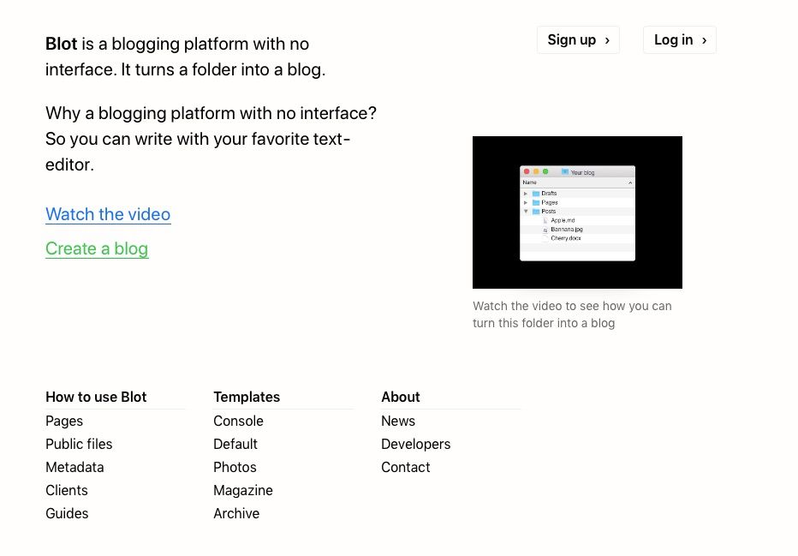Click the Name column sort arrow
This screenshot has height=556, width=798.
pyautogui.click(x=630, y=182)
